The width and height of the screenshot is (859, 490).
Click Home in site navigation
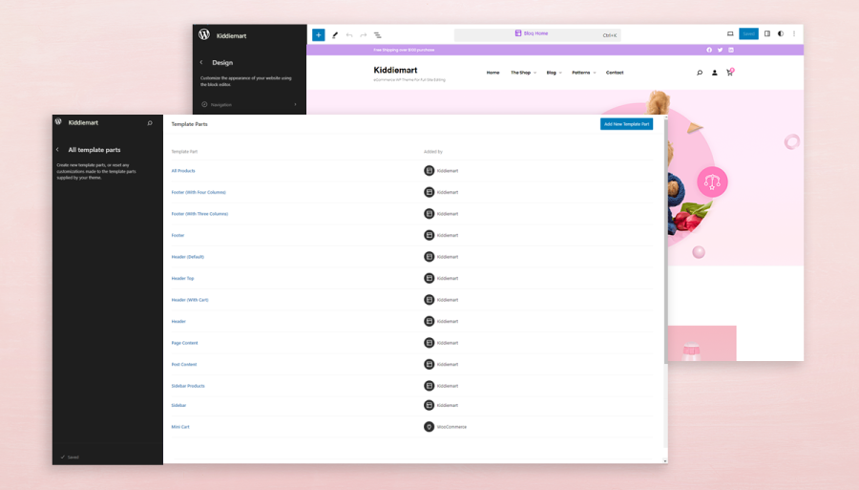pyautogui.click(x=493, y=73)
